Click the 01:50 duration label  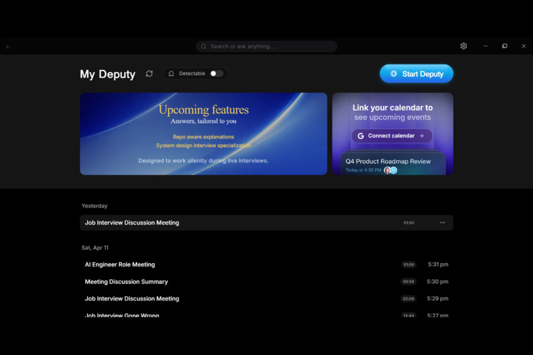[409, 223]
